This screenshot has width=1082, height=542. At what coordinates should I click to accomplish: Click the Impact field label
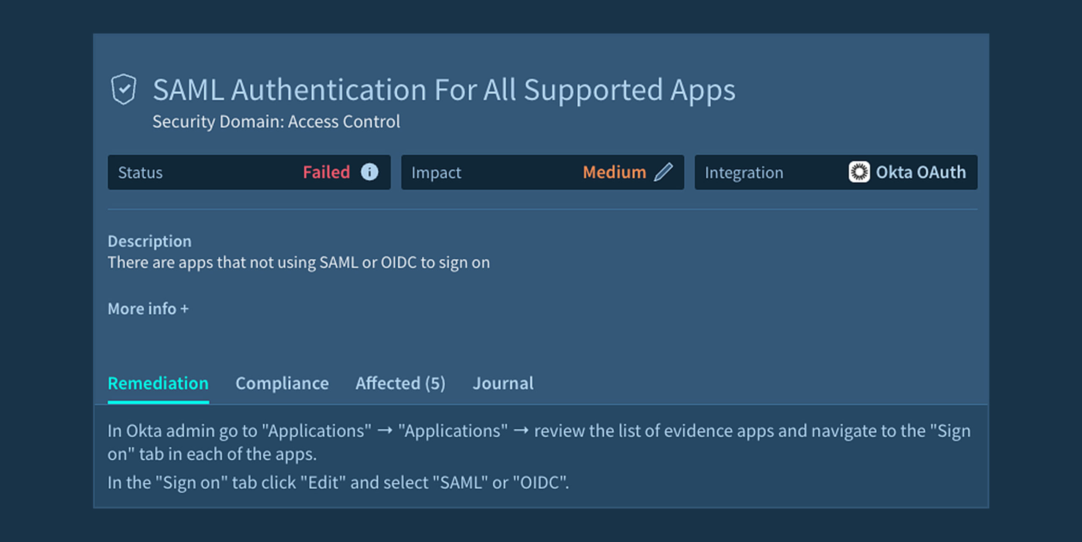coord(436,172)
